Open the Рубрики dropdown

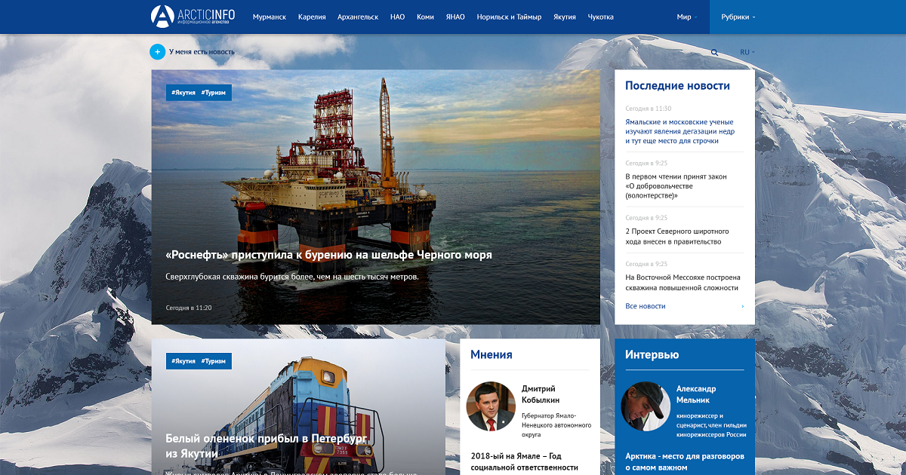click(738, 17)
